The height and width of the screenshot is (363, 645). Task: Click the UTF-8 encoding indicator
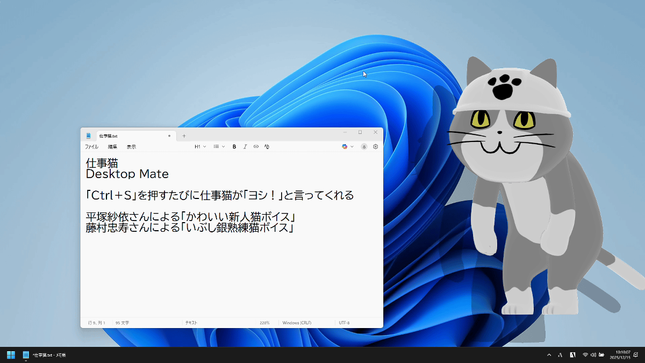click(344, 323)
